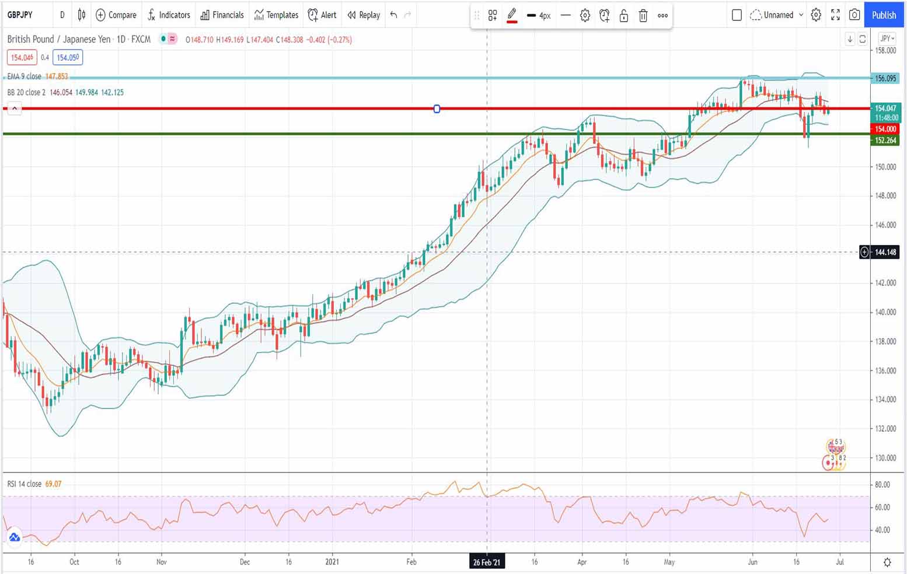The image size is (907, 574).
Task: Open indicator Templates
Action: (276, 15)
